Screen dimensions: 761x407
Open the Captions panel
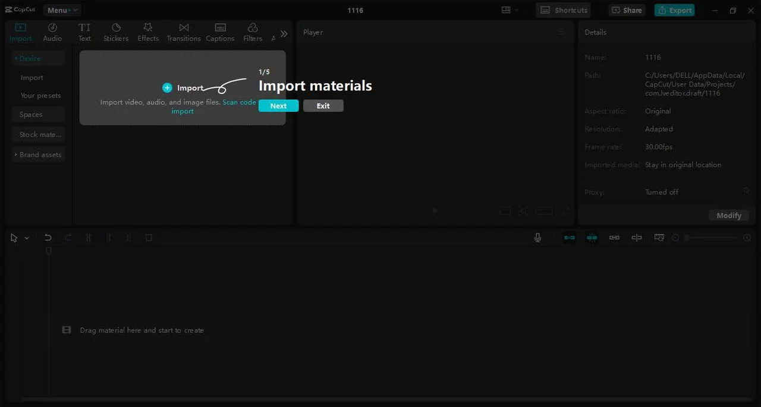(220, 32)
